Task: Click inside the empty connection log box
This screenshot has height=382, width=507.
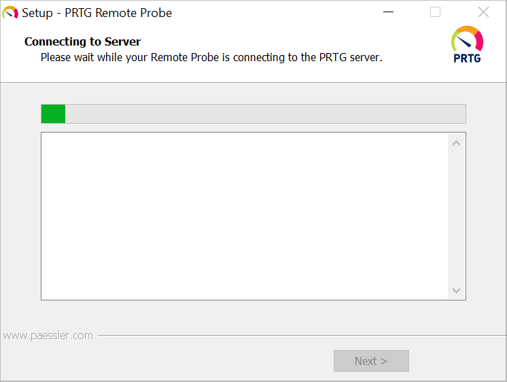Action: click(245, 215)
